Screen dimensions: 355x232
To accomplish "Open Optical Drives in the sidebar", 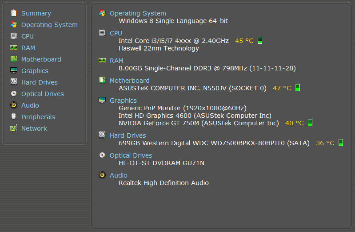I will point(43,94).
